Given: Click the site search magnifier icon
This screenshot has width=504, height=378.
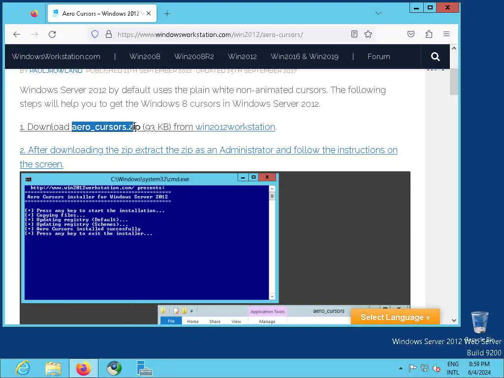Looking at the screenshot, I should (x=435, y=57).
